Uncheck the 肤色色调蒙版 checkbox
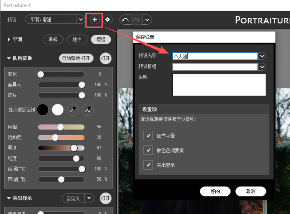 [x=148, y=150]
